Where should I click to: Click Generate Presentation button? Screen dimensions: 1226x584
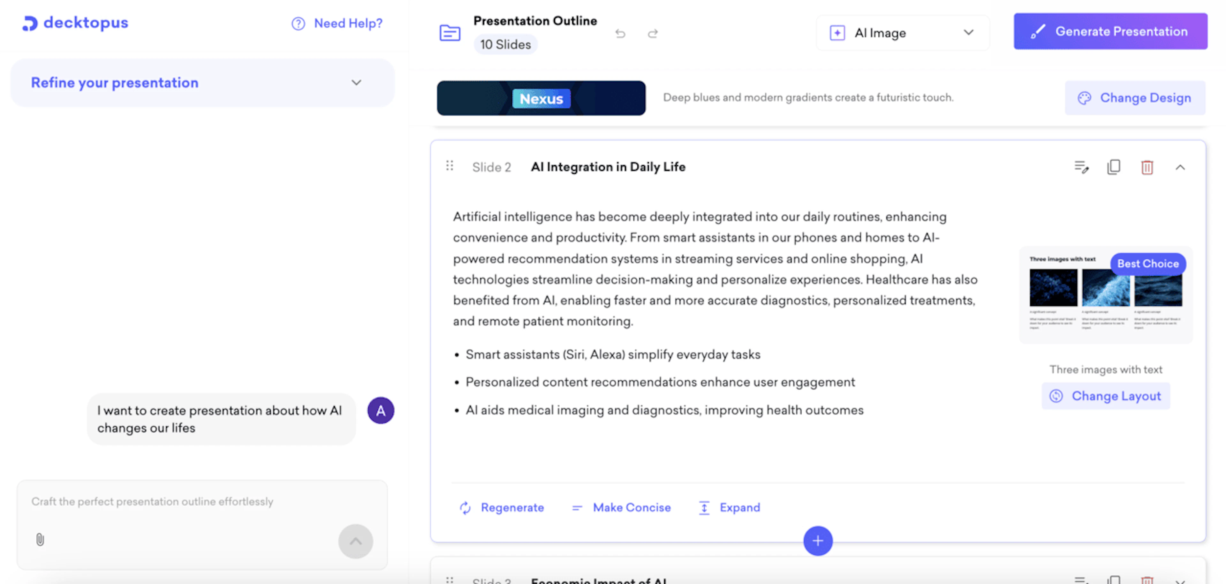[1110, 31]
